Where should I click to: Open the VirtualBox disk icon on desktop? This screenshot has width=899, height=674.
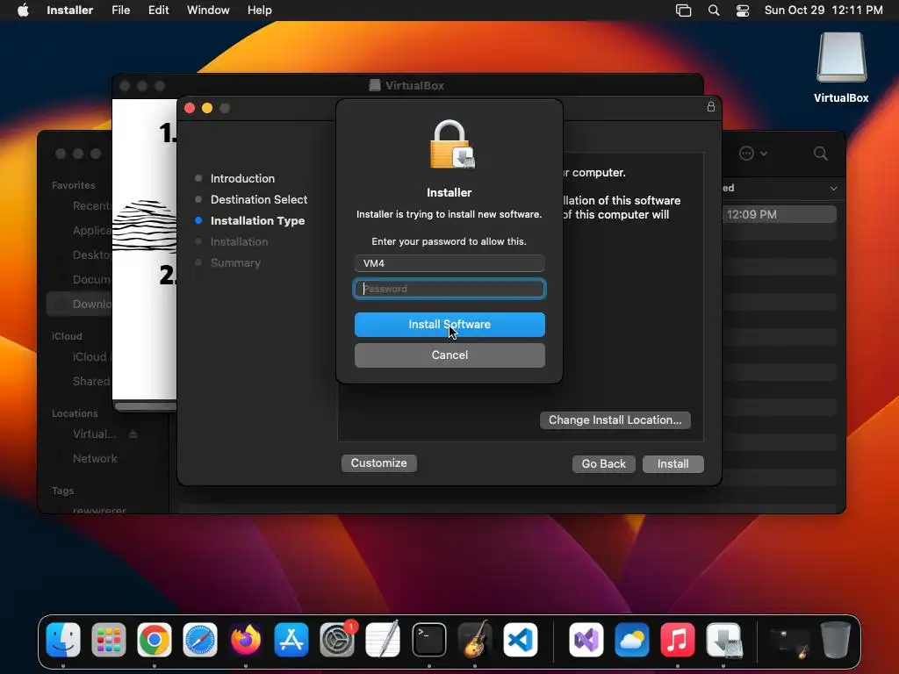[841, 57]
